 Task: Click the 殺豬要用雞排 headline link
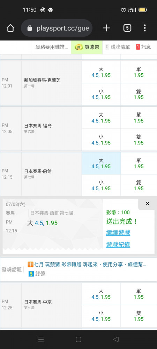point(52,47)
